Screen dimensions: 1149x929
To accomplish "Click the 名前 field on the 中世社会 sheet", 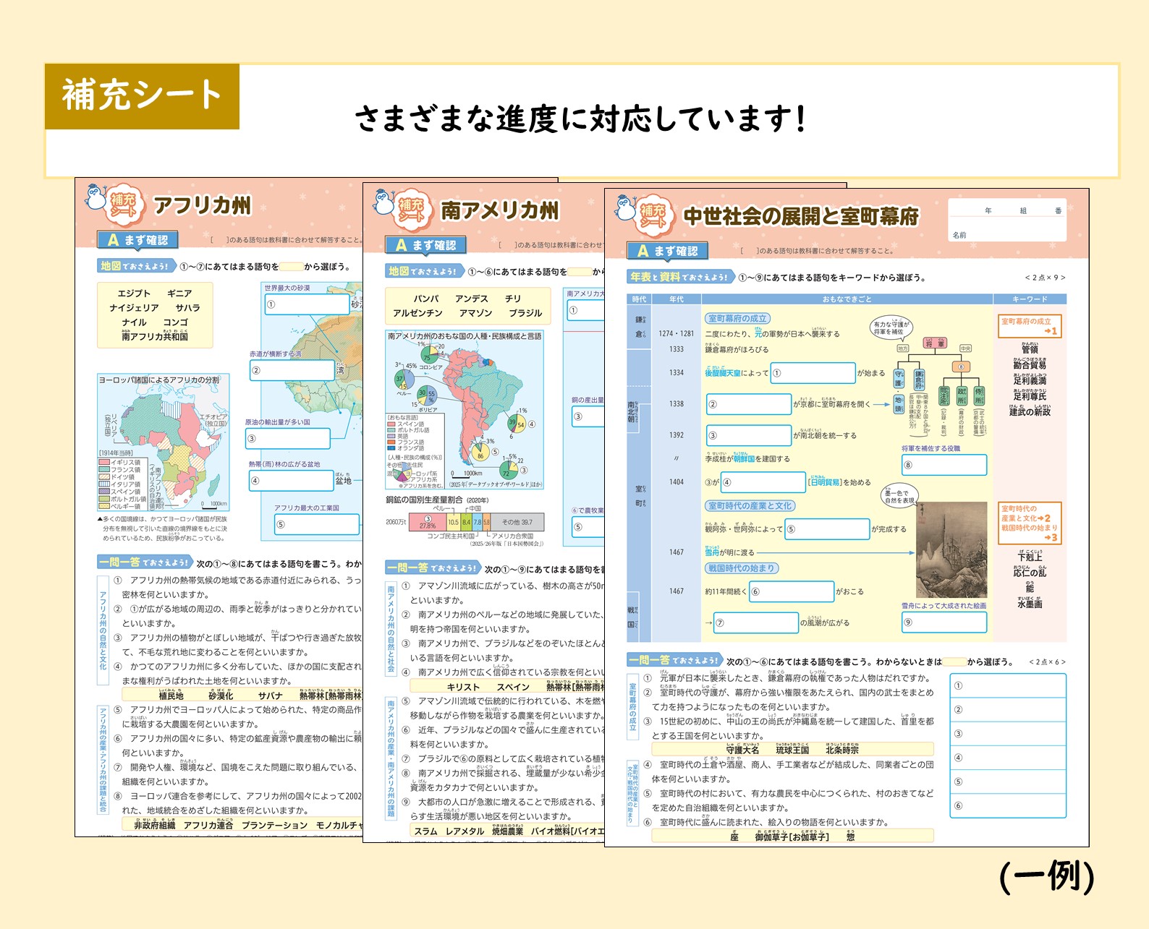I will point(1007,235).
